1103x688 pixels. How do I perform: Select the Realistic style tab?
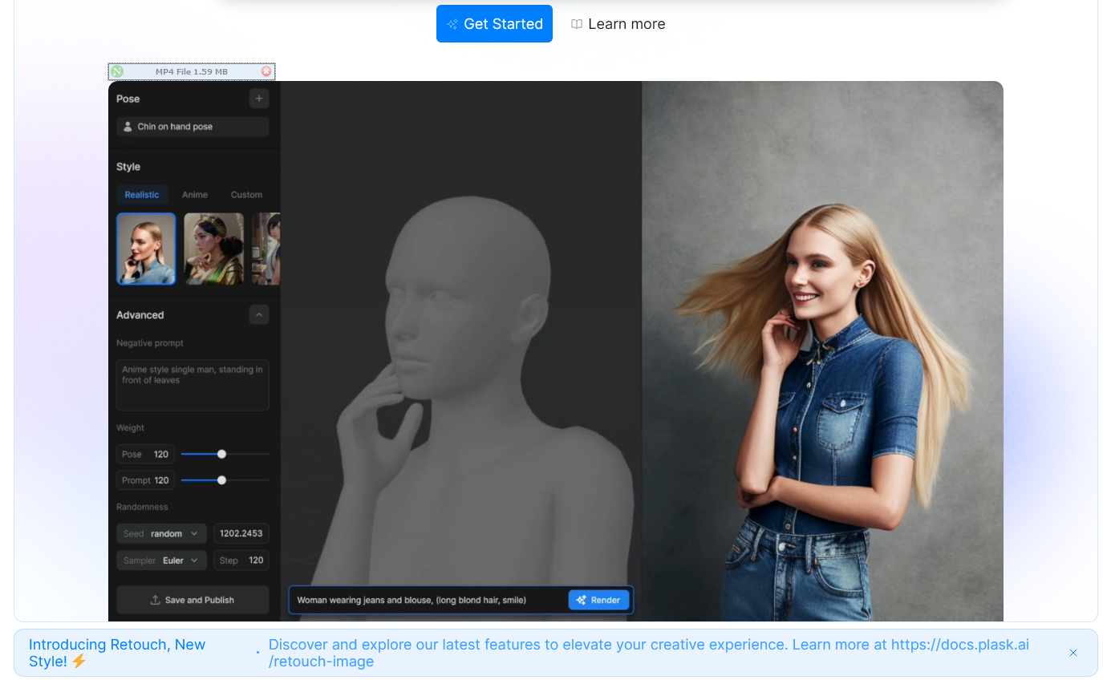(142, 195)
